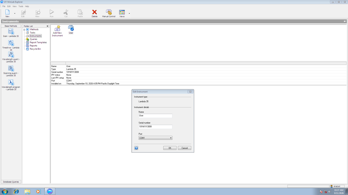The height and width of the screenshot is (195, 348).
Task: Click the UV WinLab taskbar button
Action: point(49,191)
